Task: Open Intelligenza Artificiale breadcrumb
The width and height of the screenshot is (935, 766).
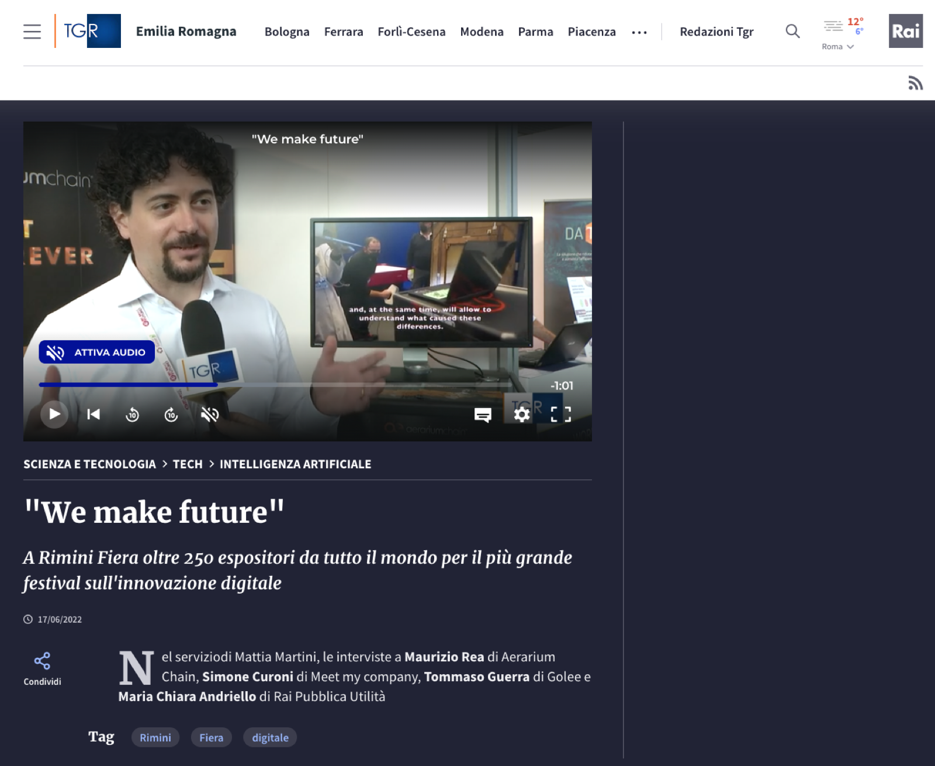Action: 295,464
